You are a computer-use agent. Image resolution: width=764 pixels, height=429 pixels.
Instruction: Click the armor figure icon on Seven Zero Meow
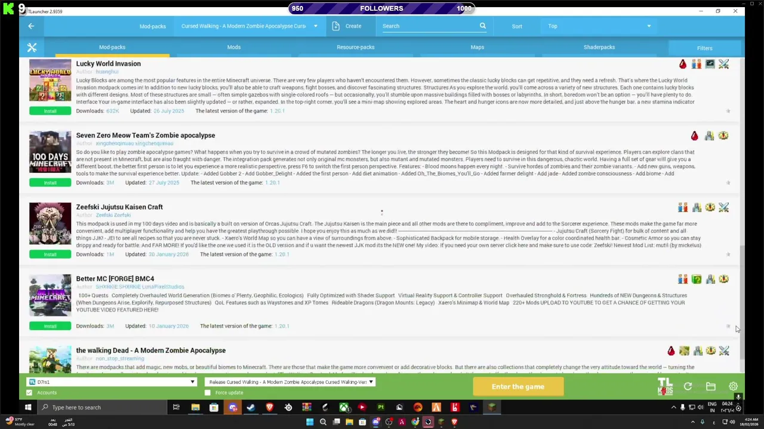point(709,136)
